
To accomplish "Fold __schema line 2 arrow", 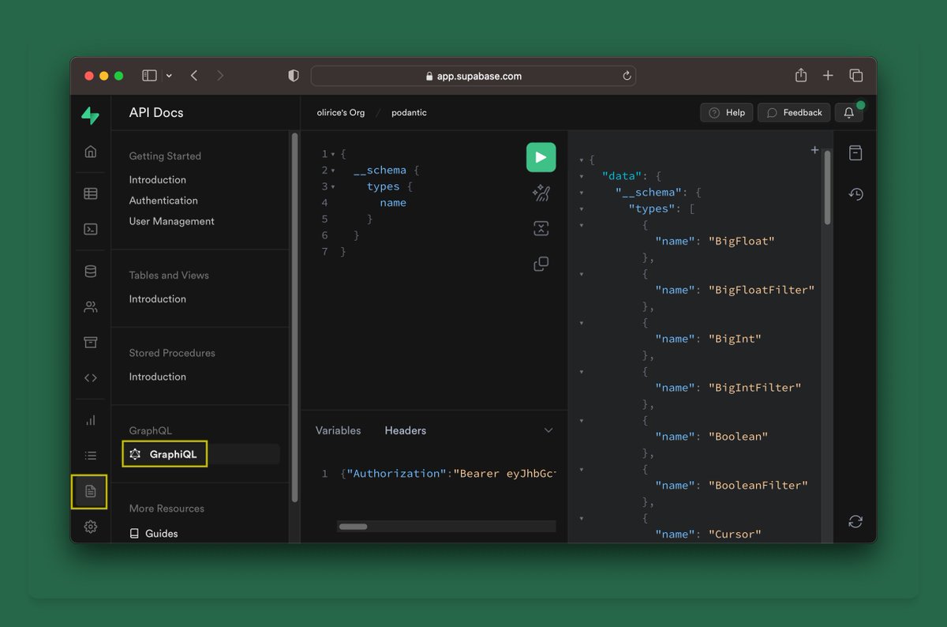I will [x=333, y=171].
